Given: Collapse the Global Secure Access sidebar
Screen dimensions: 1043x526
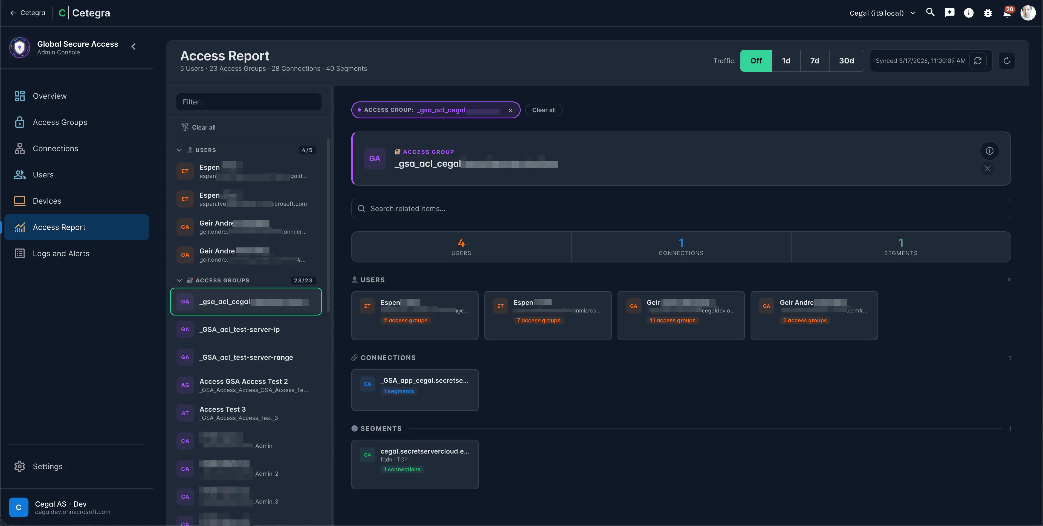Looking at the screenshot, I should coord(134,46).
